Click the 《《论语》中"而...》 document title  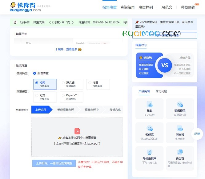[x=61, y=22]
